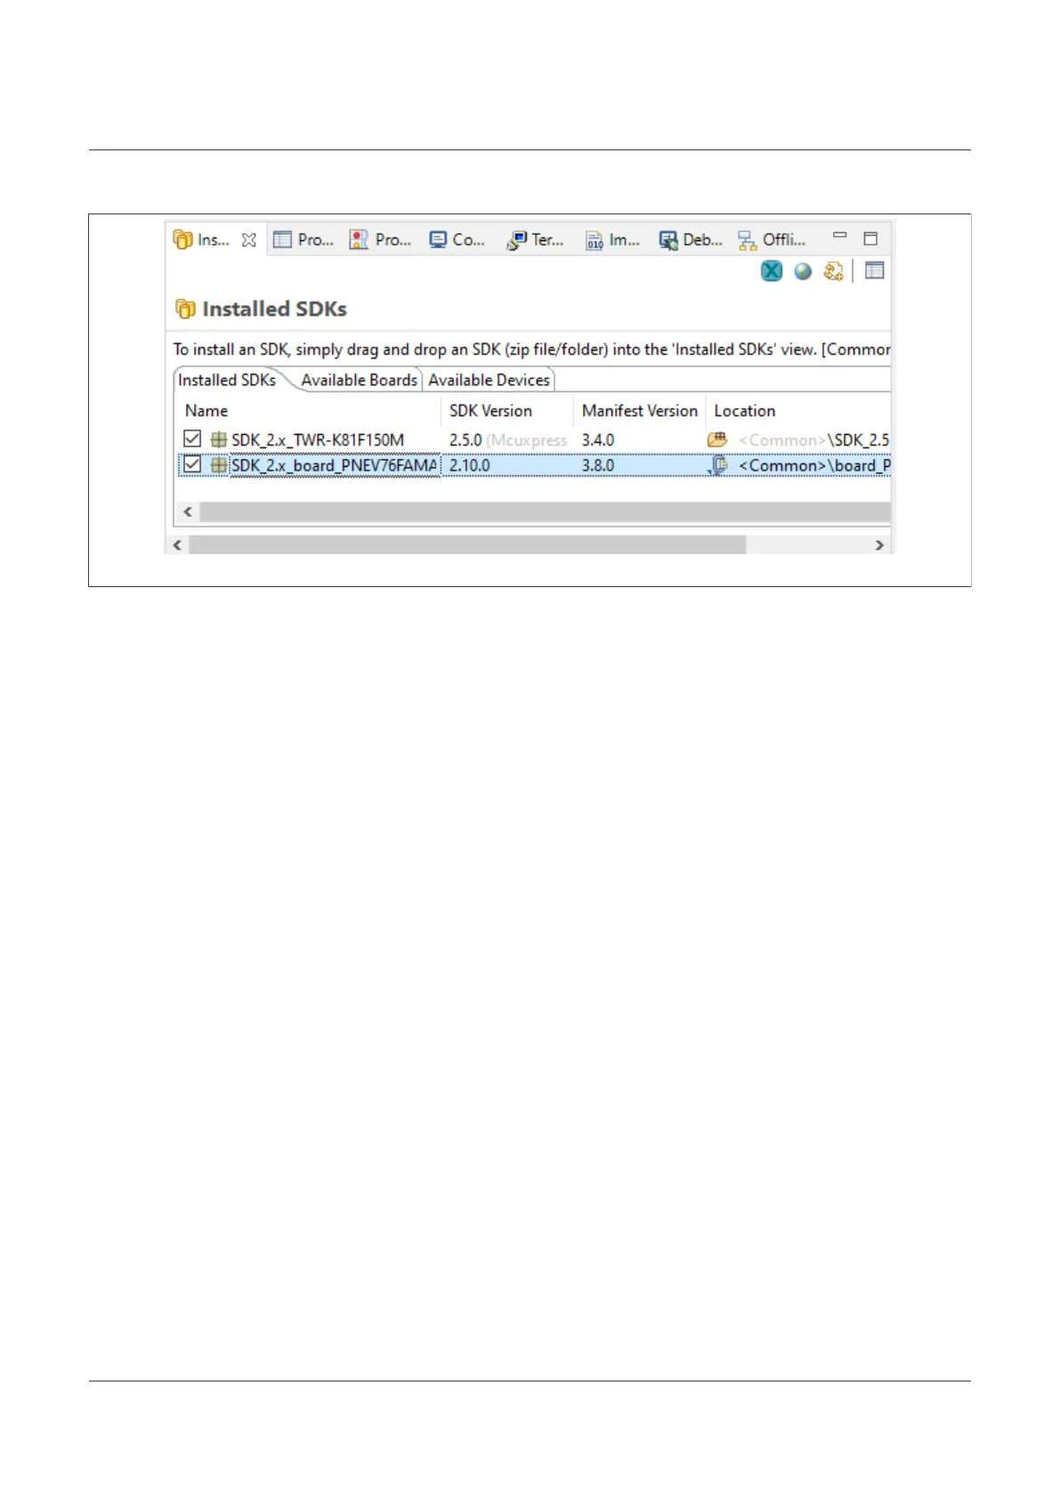Image resolution: width=1060 pixels, height=1498 pixels.
Task: Uncheck the SDK_2.x_TWR-K81F150M checkbox
Action: point(192,439)
